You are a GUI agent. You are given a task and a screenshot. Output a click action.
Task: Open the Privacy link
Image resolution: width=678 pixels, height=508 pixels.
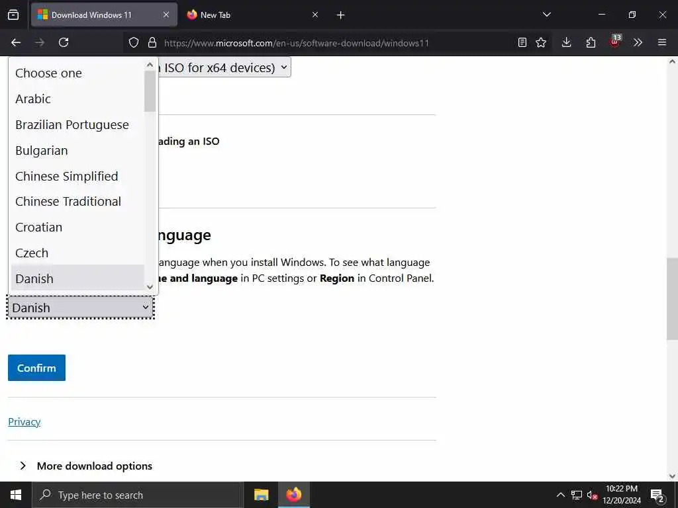pyautogui.click(x=24, y=421)
